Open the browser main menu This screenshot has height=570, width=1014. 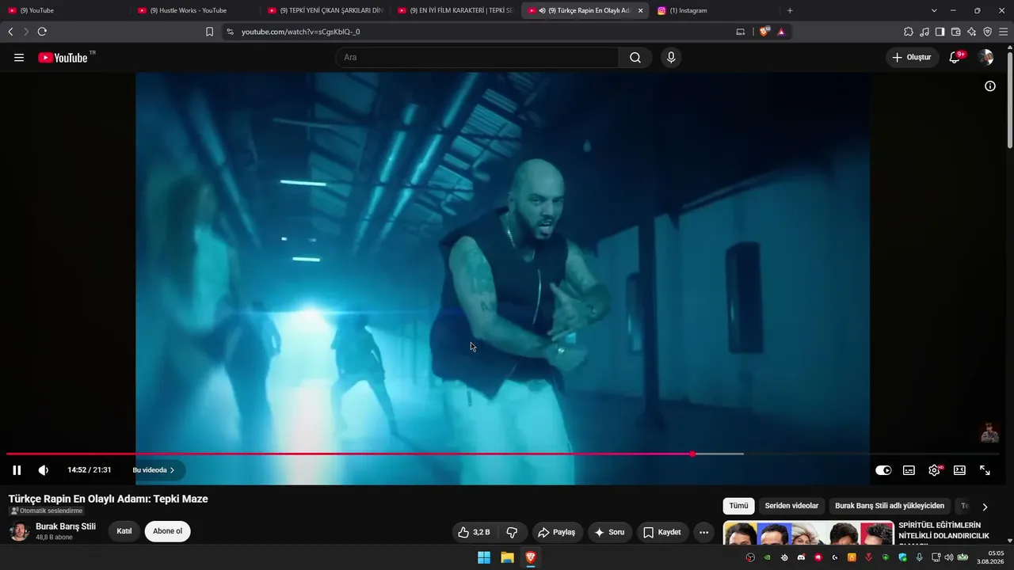pyautogui.click(x=1004, y=32)
